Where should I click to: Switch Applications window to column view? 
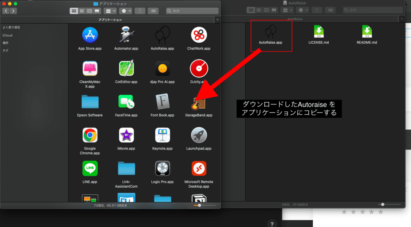pyautogui.click(x=90, y=11)
